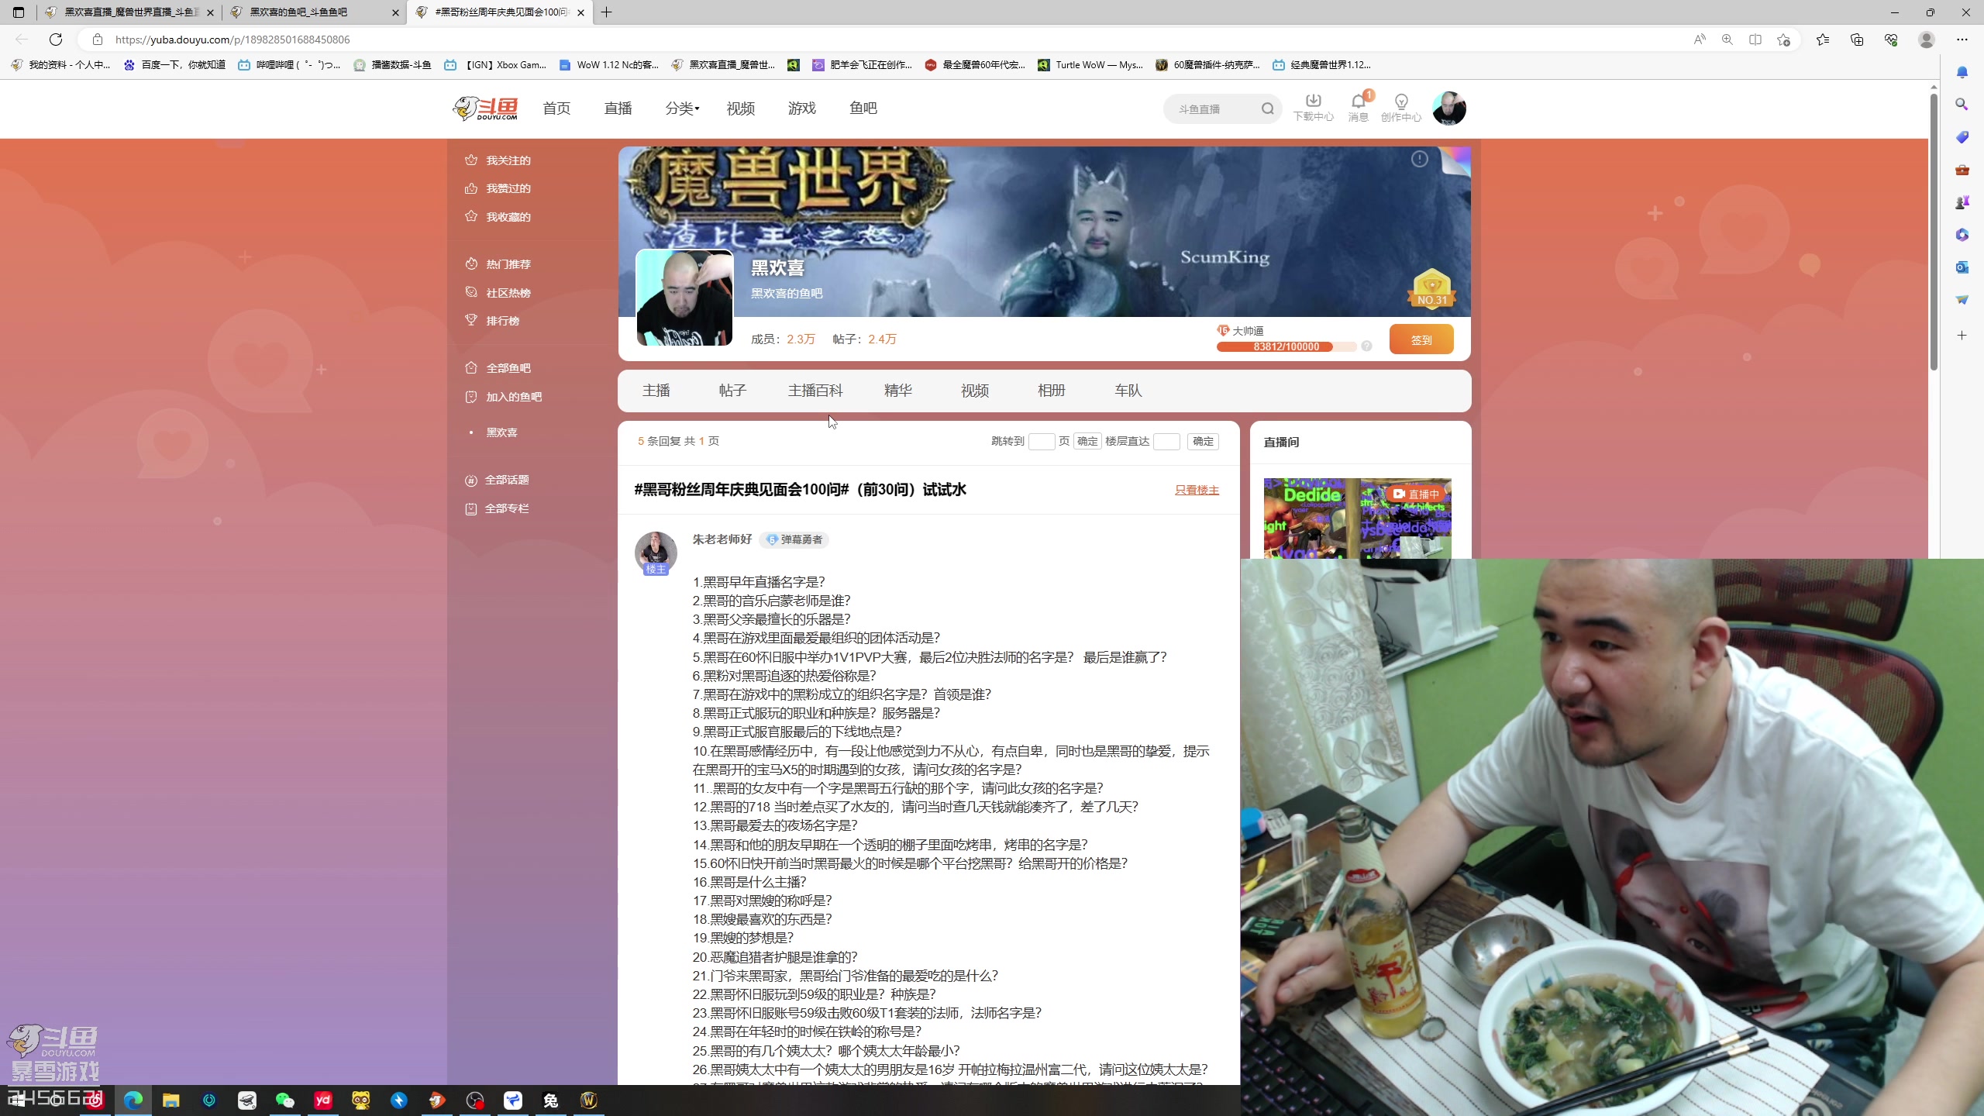
Task: Open 我关注的 in left sidebar
Action: (x=498, y=160)
